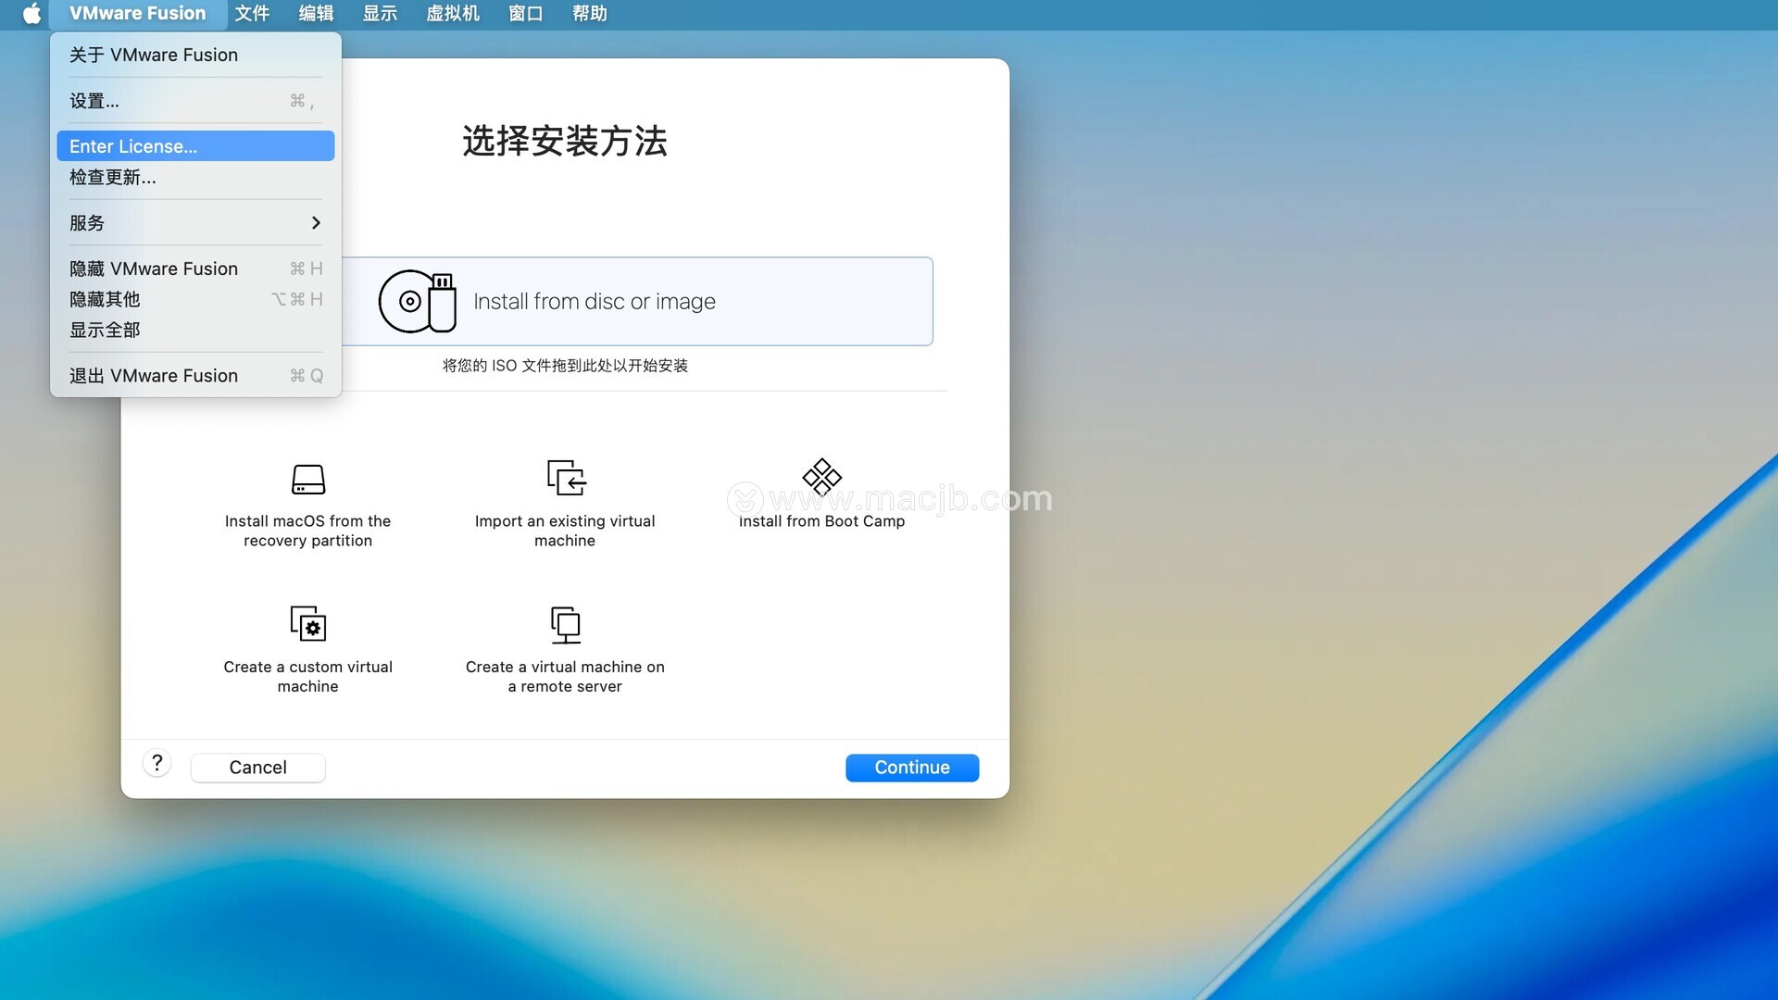The image size is (1778, 1000).
Task: Open the Apple menu icon
Action: pyautogui.click(x=31, y=14)
